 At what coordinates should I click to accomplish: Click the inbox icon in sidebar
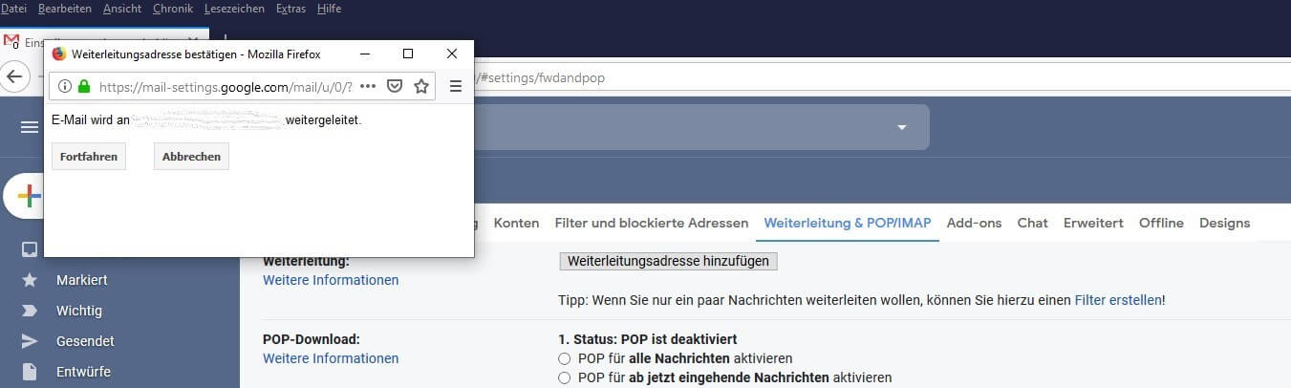30,249
